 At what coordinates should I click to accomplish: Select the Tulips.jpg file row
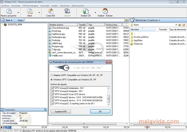coord(88,49)
